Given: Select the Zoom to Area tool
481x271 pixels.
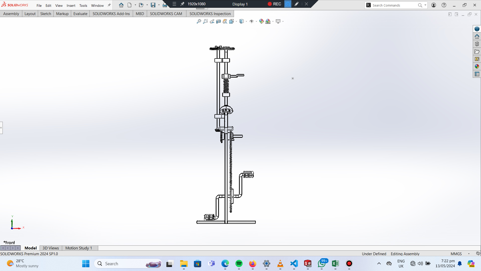Looking at the screenshot, I should [x=205, y=21].
